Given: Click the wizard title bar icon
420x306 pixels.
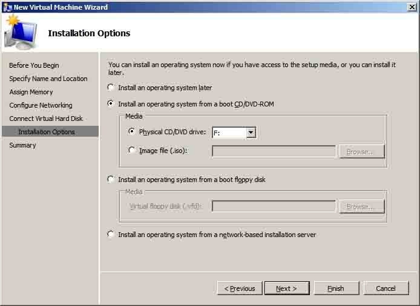Looking at the screenshot, I should [7, 7].
